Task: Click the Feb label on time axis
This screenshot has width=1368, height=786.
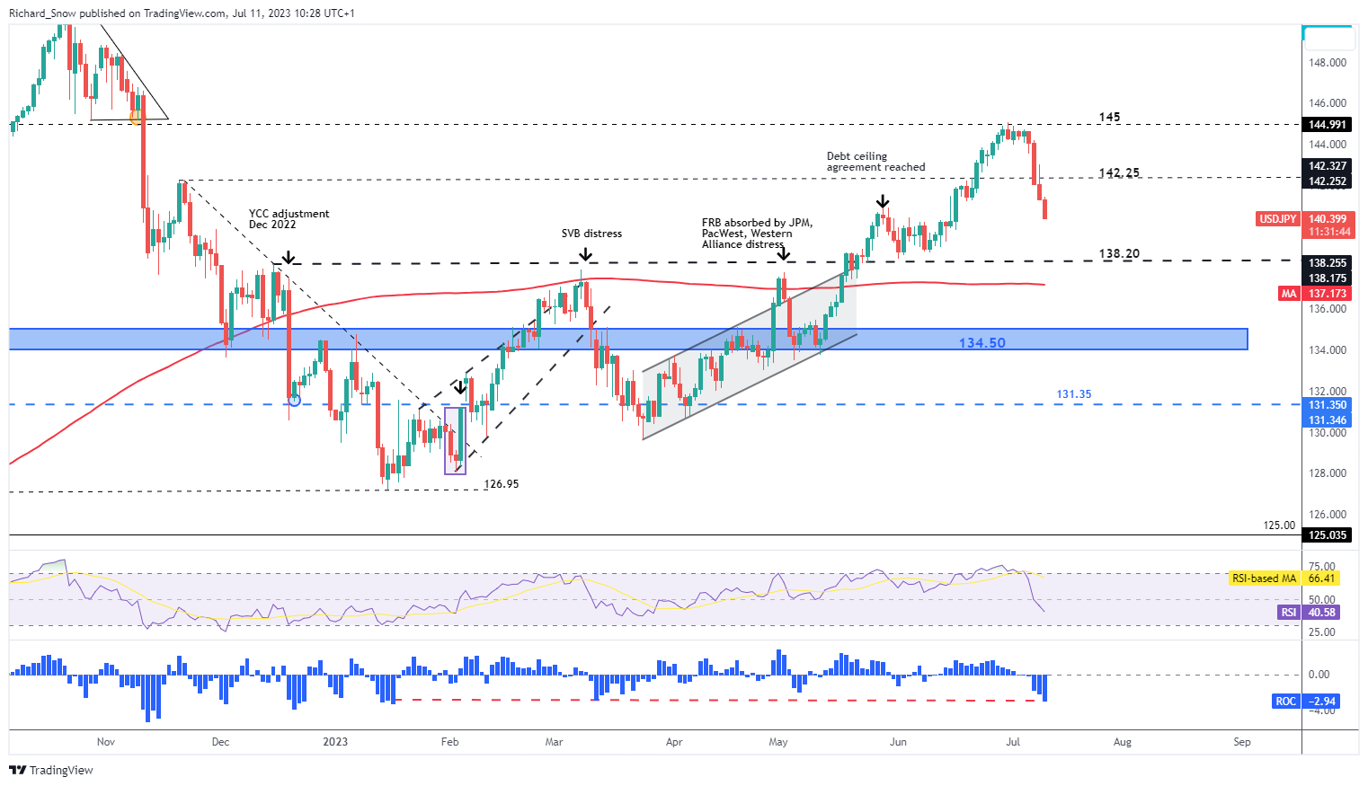Action: click(x=449, y=742)
